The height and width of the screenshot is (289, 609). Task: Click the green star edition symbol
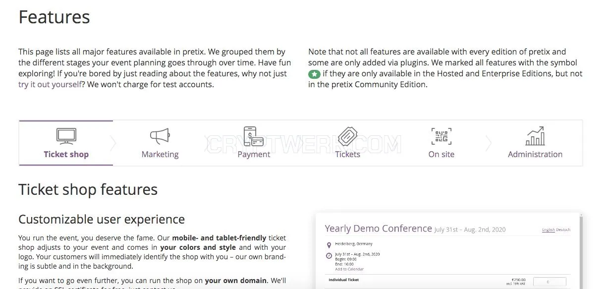314,74
